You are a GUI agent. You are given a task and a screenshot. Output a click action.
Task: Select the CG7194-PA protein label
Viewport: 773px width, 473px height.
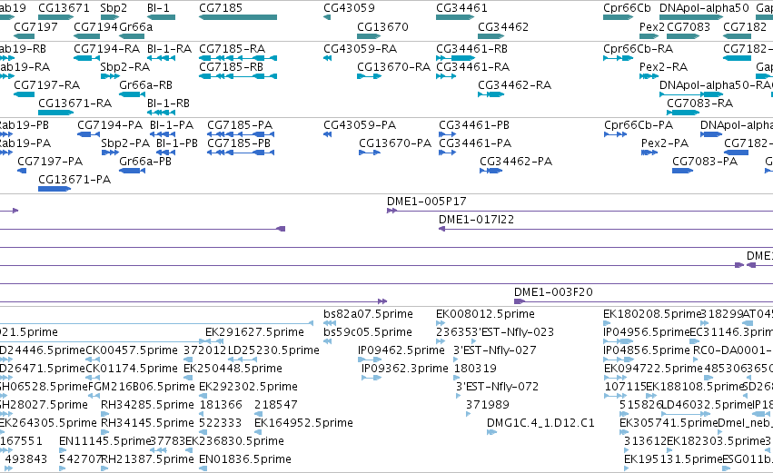[110, 125]
